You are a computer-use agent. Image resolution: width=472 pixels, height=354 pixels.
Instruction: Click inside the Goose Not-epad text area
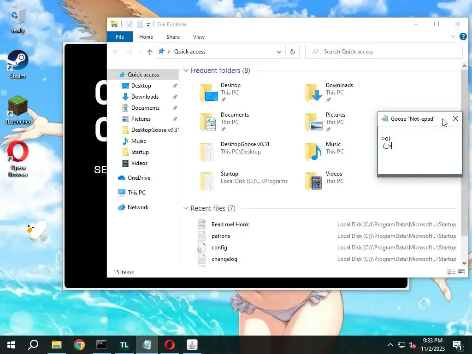pyautogui.click(x=419, y=150)
